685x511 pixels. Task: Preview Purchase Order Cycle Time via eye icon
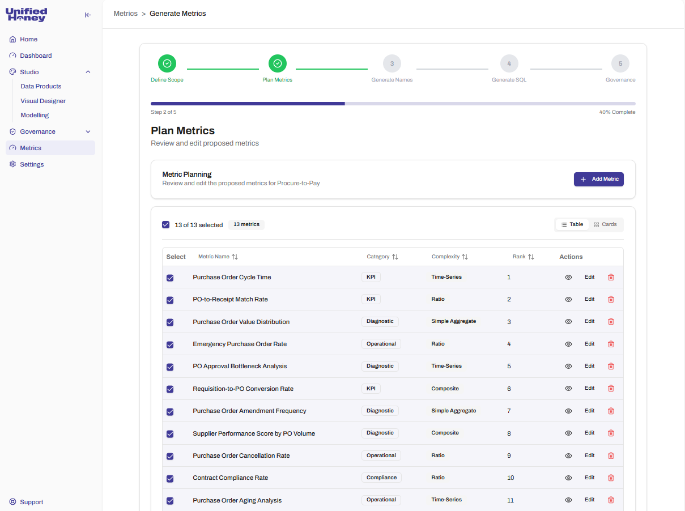[568, 277]
